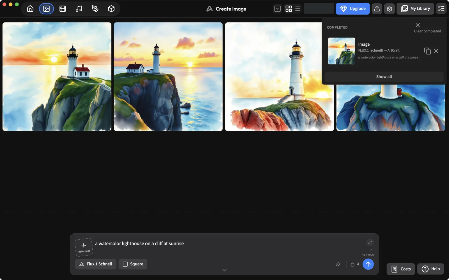Open Settings gear icon
The height and width of the screenshot is (280, 449).
[389, 9]
